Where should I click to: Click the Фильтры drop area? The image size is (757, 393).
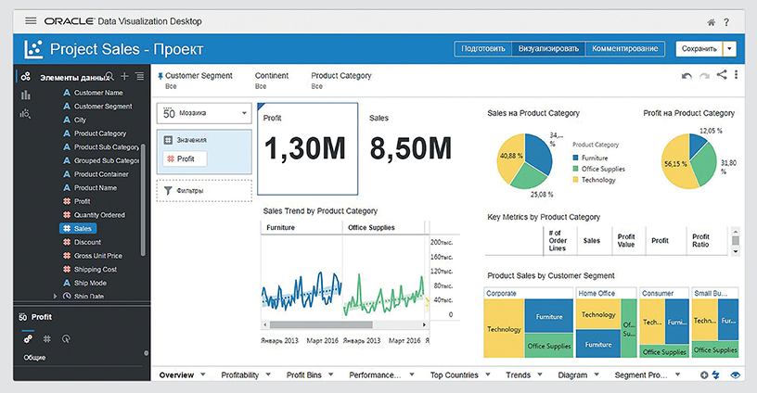click(x=204, y=190)
